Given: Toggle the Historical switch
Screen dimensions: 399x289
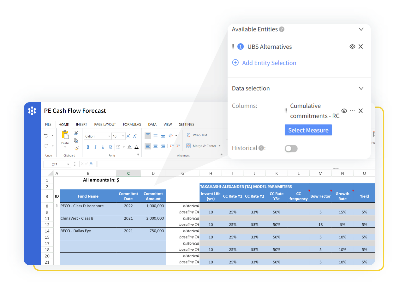Looking at the screenshot, I should pyautogui.click(x=291, y=148).
